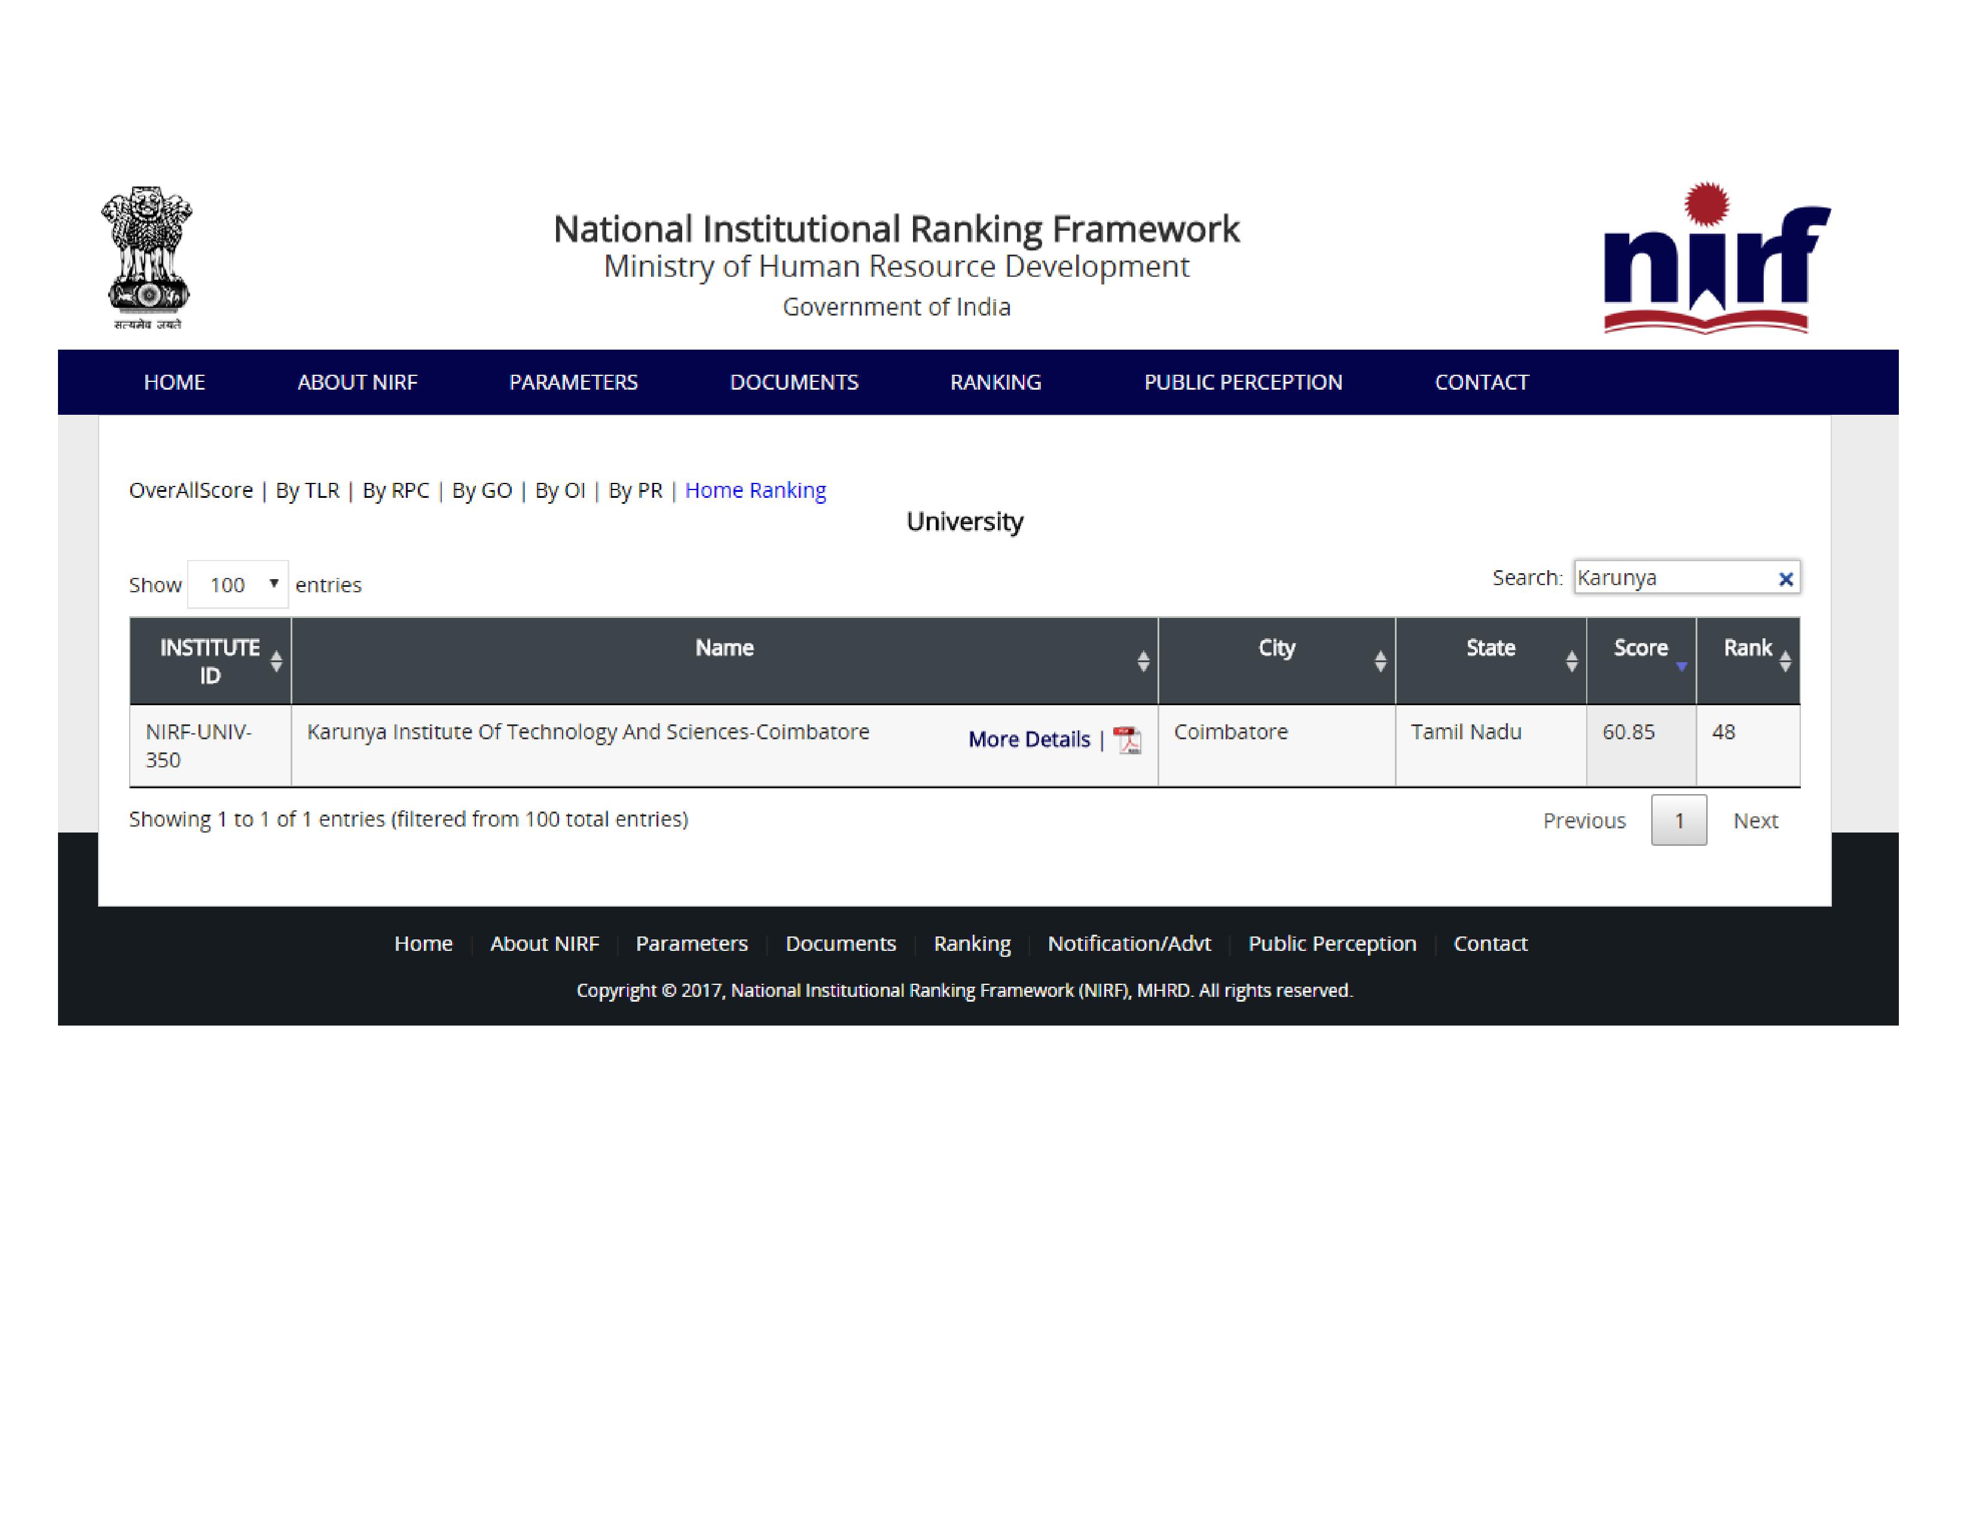Open Contact link in the footer
The width and height of the screenshot is (1973, 1524).
pos(1490,944)
